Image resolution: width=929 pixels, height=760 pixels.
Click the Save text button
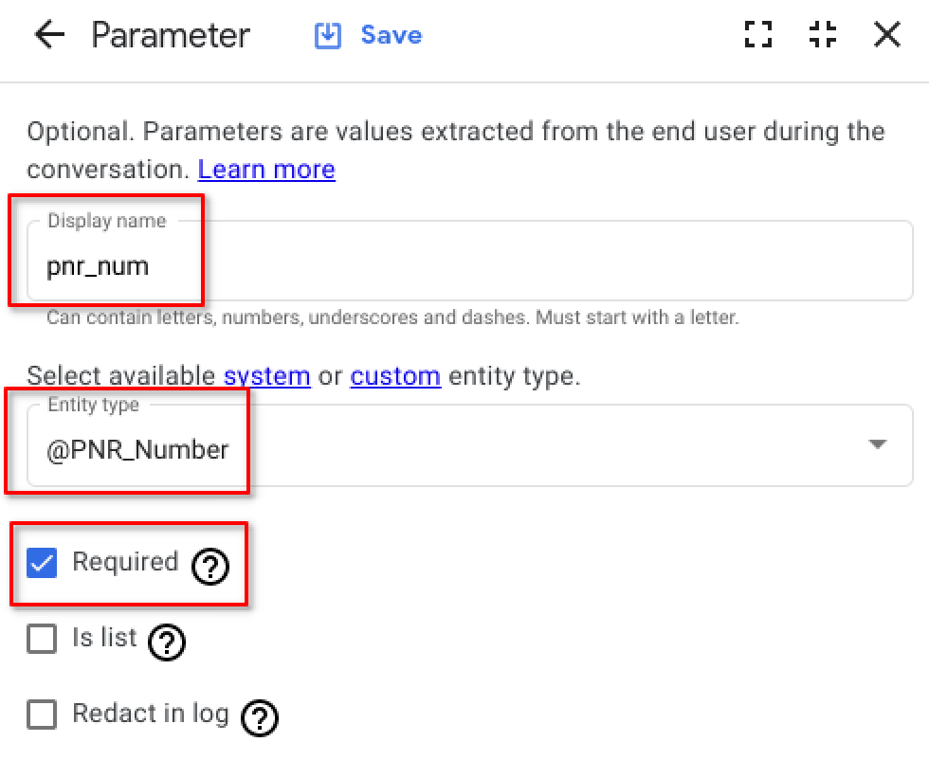point(392,35)
